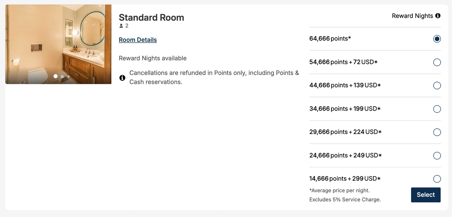
Task: Click the third carousel dot
Action: pyautogui.click(x=68, y=76)
